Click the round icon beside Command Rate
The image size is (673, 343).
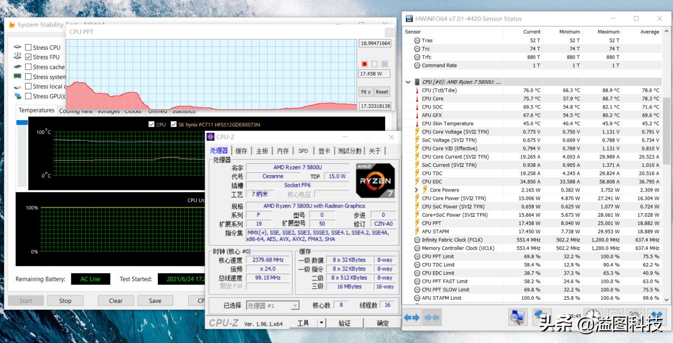coord(417,65)
